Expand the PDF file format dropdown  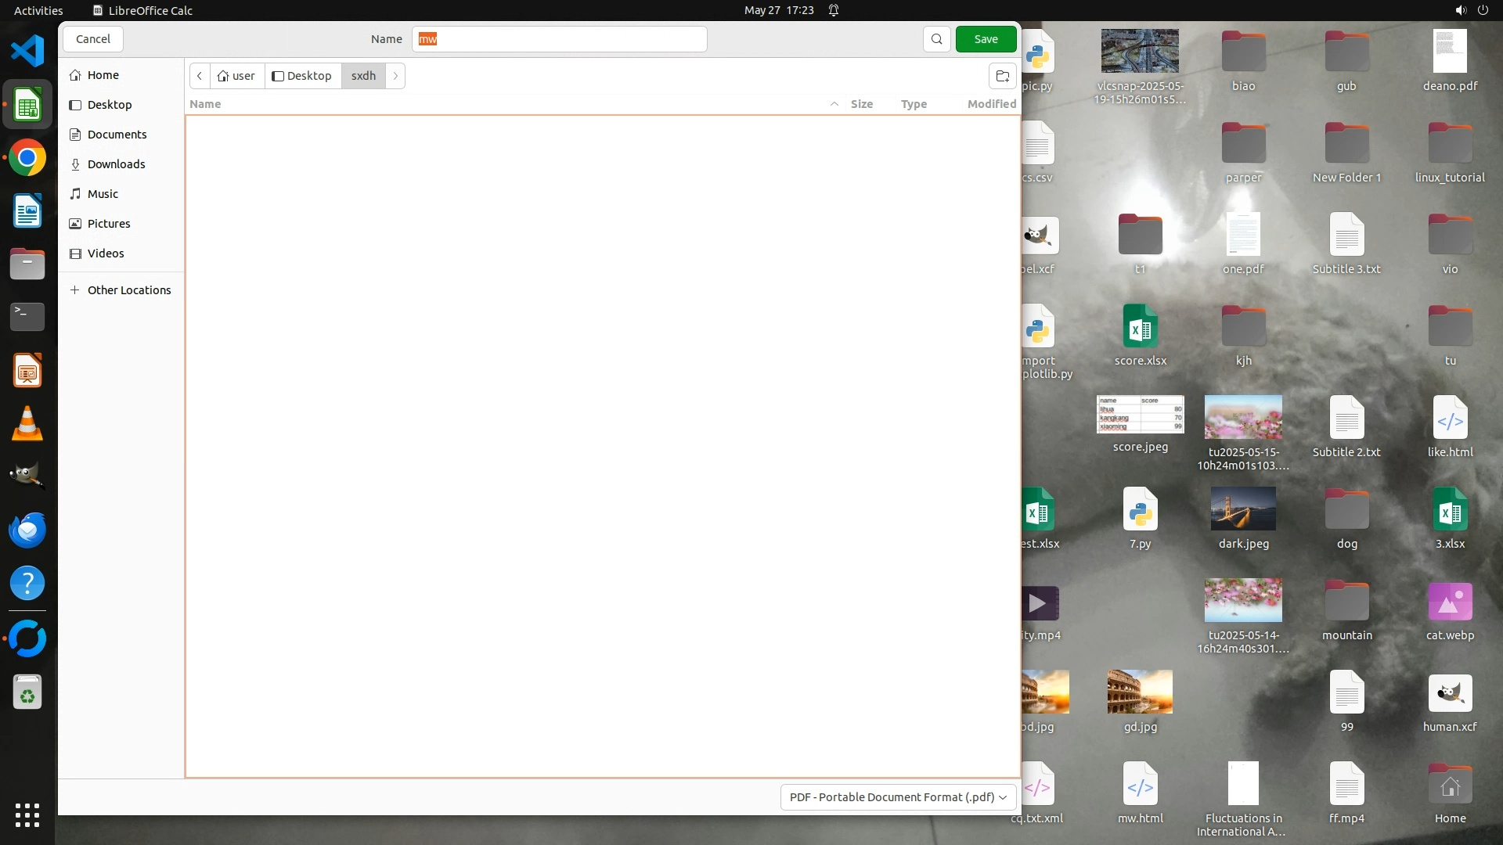tap(898, 797)
